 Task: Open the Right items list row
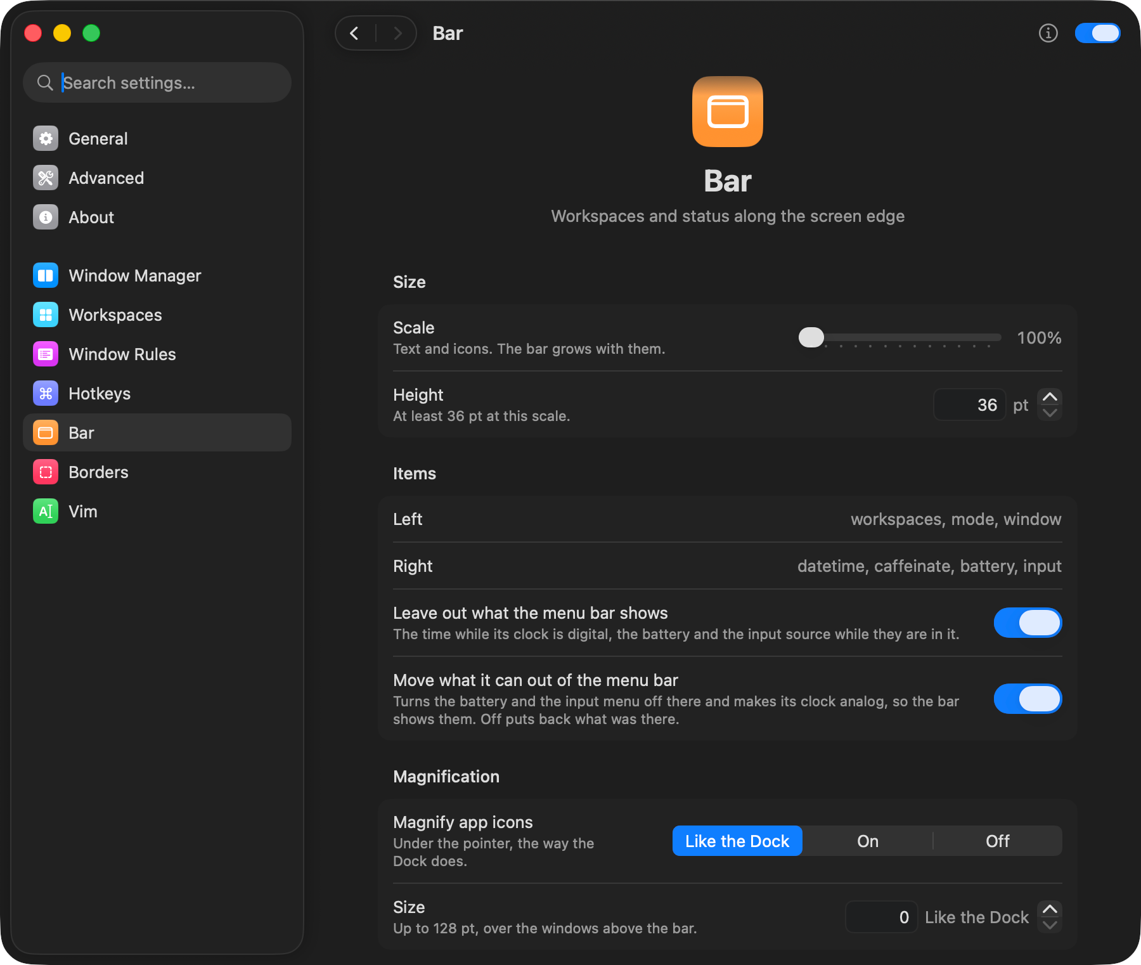point(727,566)
